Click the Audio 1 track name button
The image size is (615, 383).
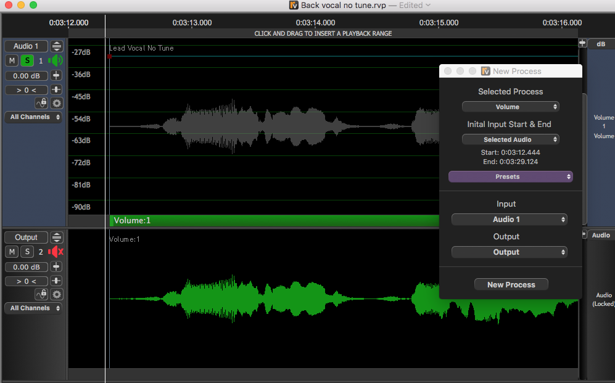pyautogui.click(x=26, y=46)
